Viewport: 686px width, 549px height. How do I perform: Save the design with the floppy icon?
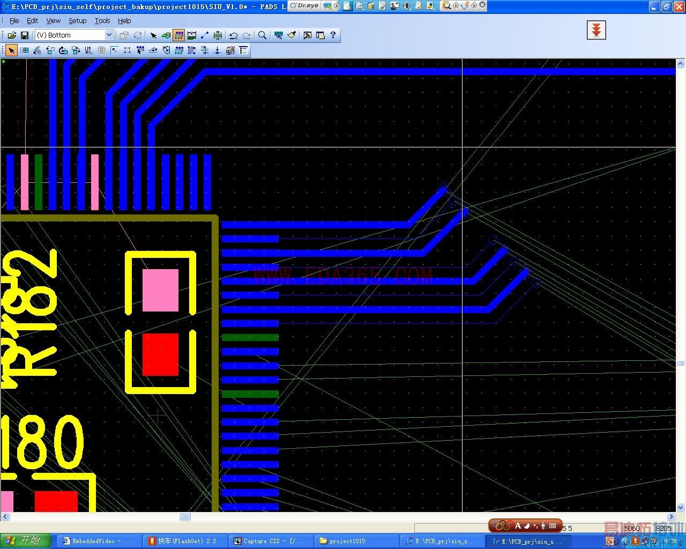[x=25, y=35]
